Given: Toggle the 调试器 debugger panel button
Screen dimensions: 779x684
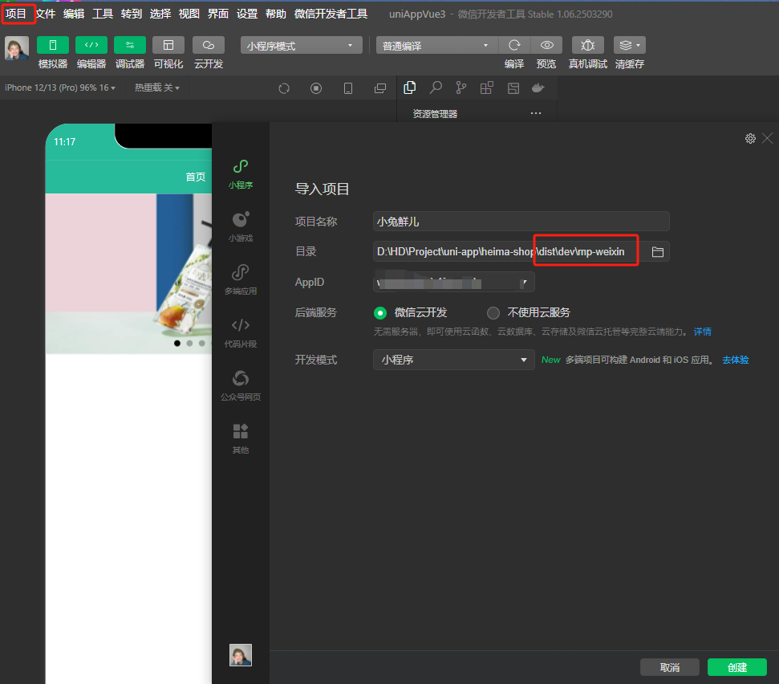Looking at the screenshot, I should pyautogui.click(x=130, y=45).
